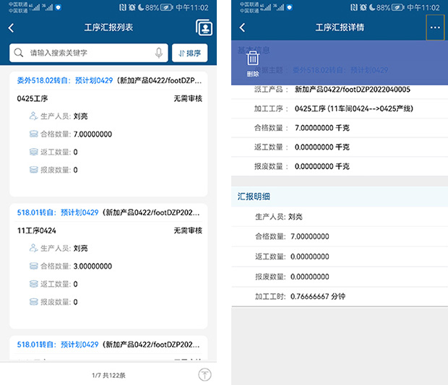This screenshot has height=385, width=448.
Task: Click the magnifier search icon
Action: tap(19, 53)
